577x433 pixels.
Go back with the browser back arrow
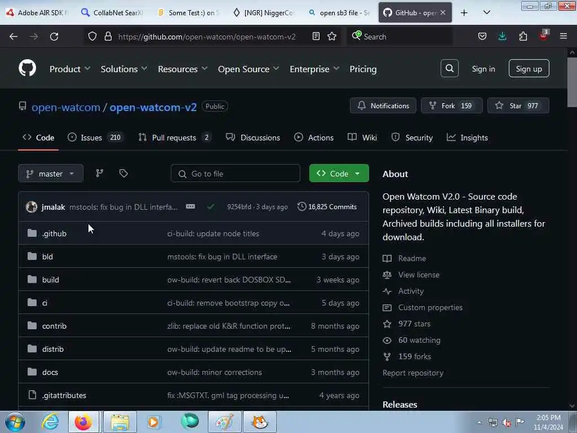[x=14, y=37]
